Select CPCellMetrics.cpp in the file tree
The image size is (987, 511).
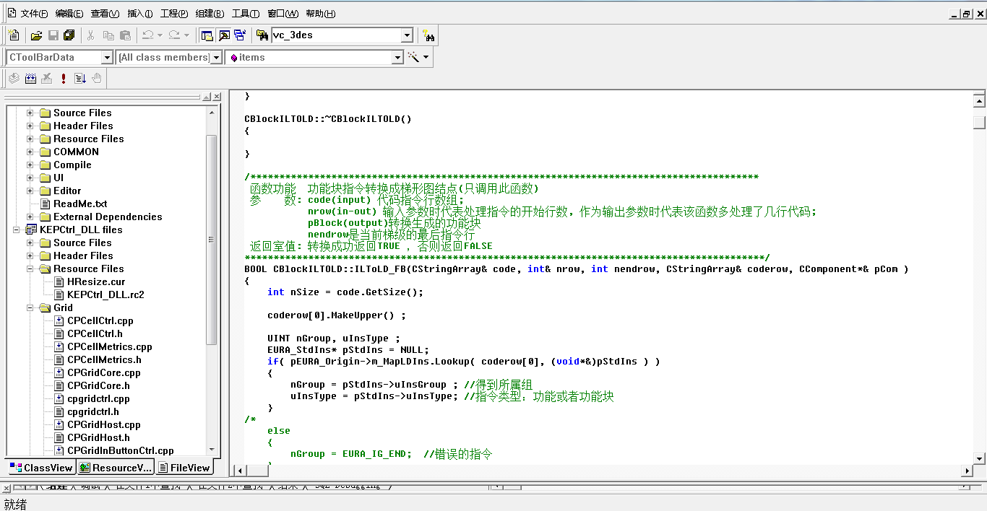[110, 346]
